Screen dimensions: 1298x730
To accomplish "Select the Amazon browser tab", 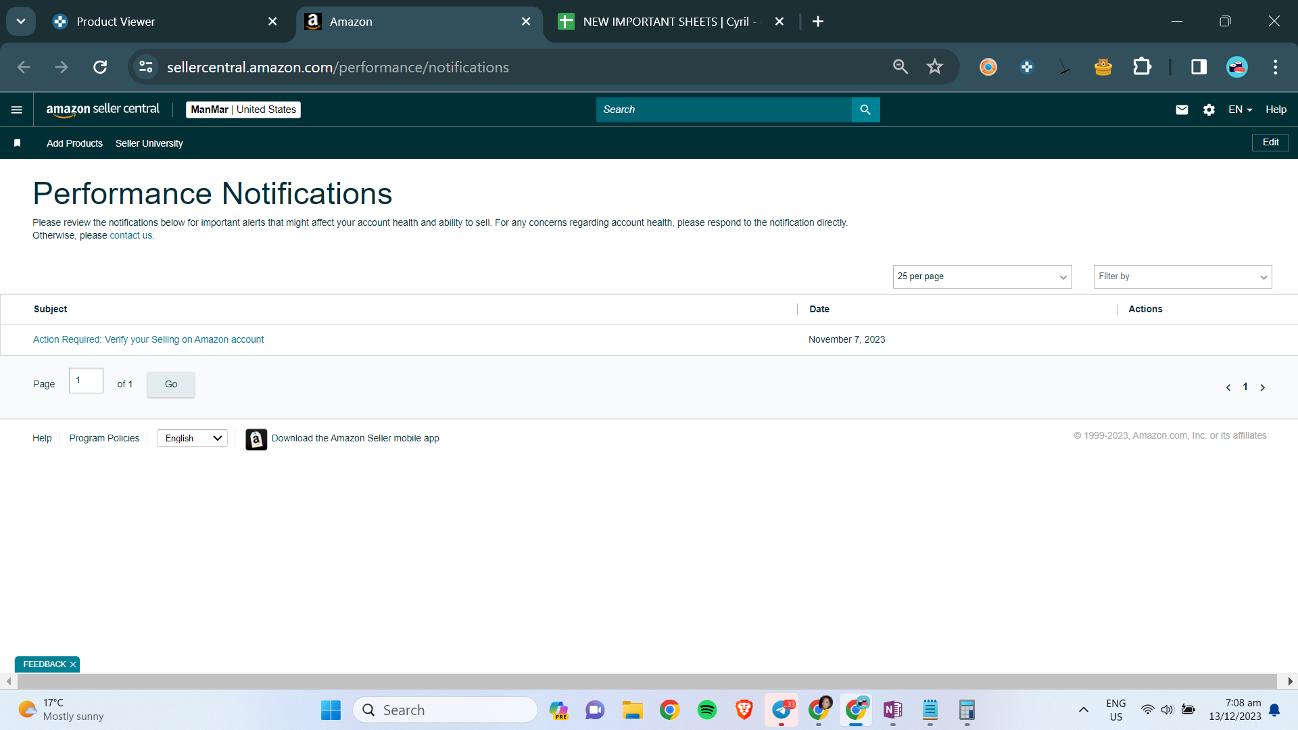I will [419, 22].
